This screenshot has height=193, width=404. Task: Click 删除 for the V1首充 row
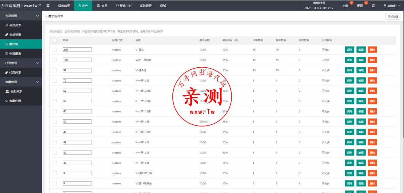coord(372,50)
